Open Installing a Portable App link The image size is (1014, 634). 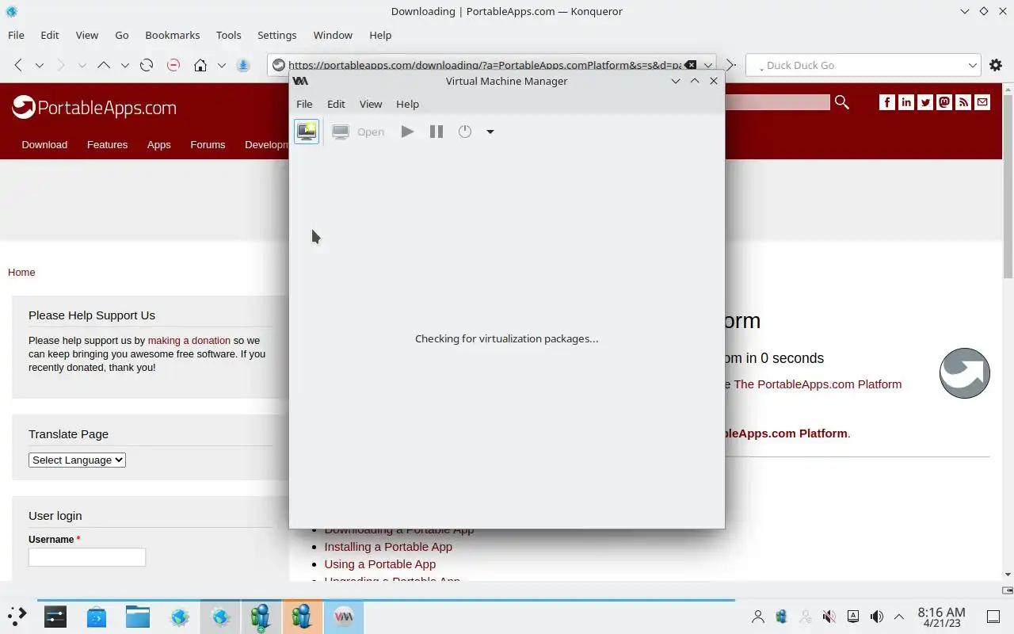coord(388,546)
